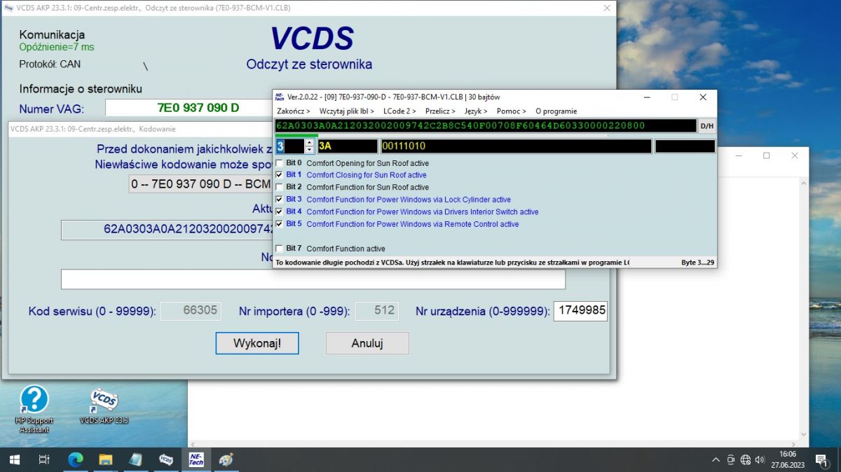Click the status bar text Byte 3...29
Viewport: 841px width, 472px height.
[697, 263]
